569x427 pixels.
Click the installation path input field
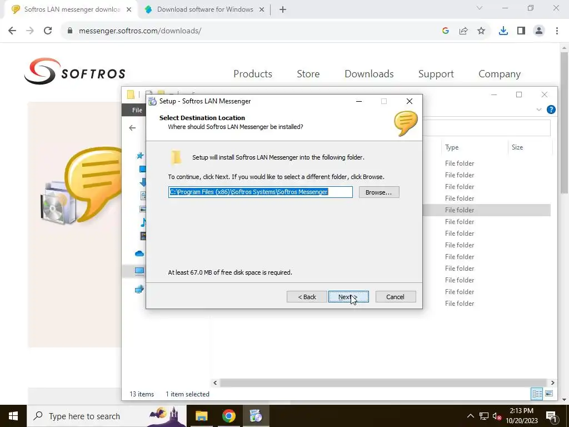260,192
